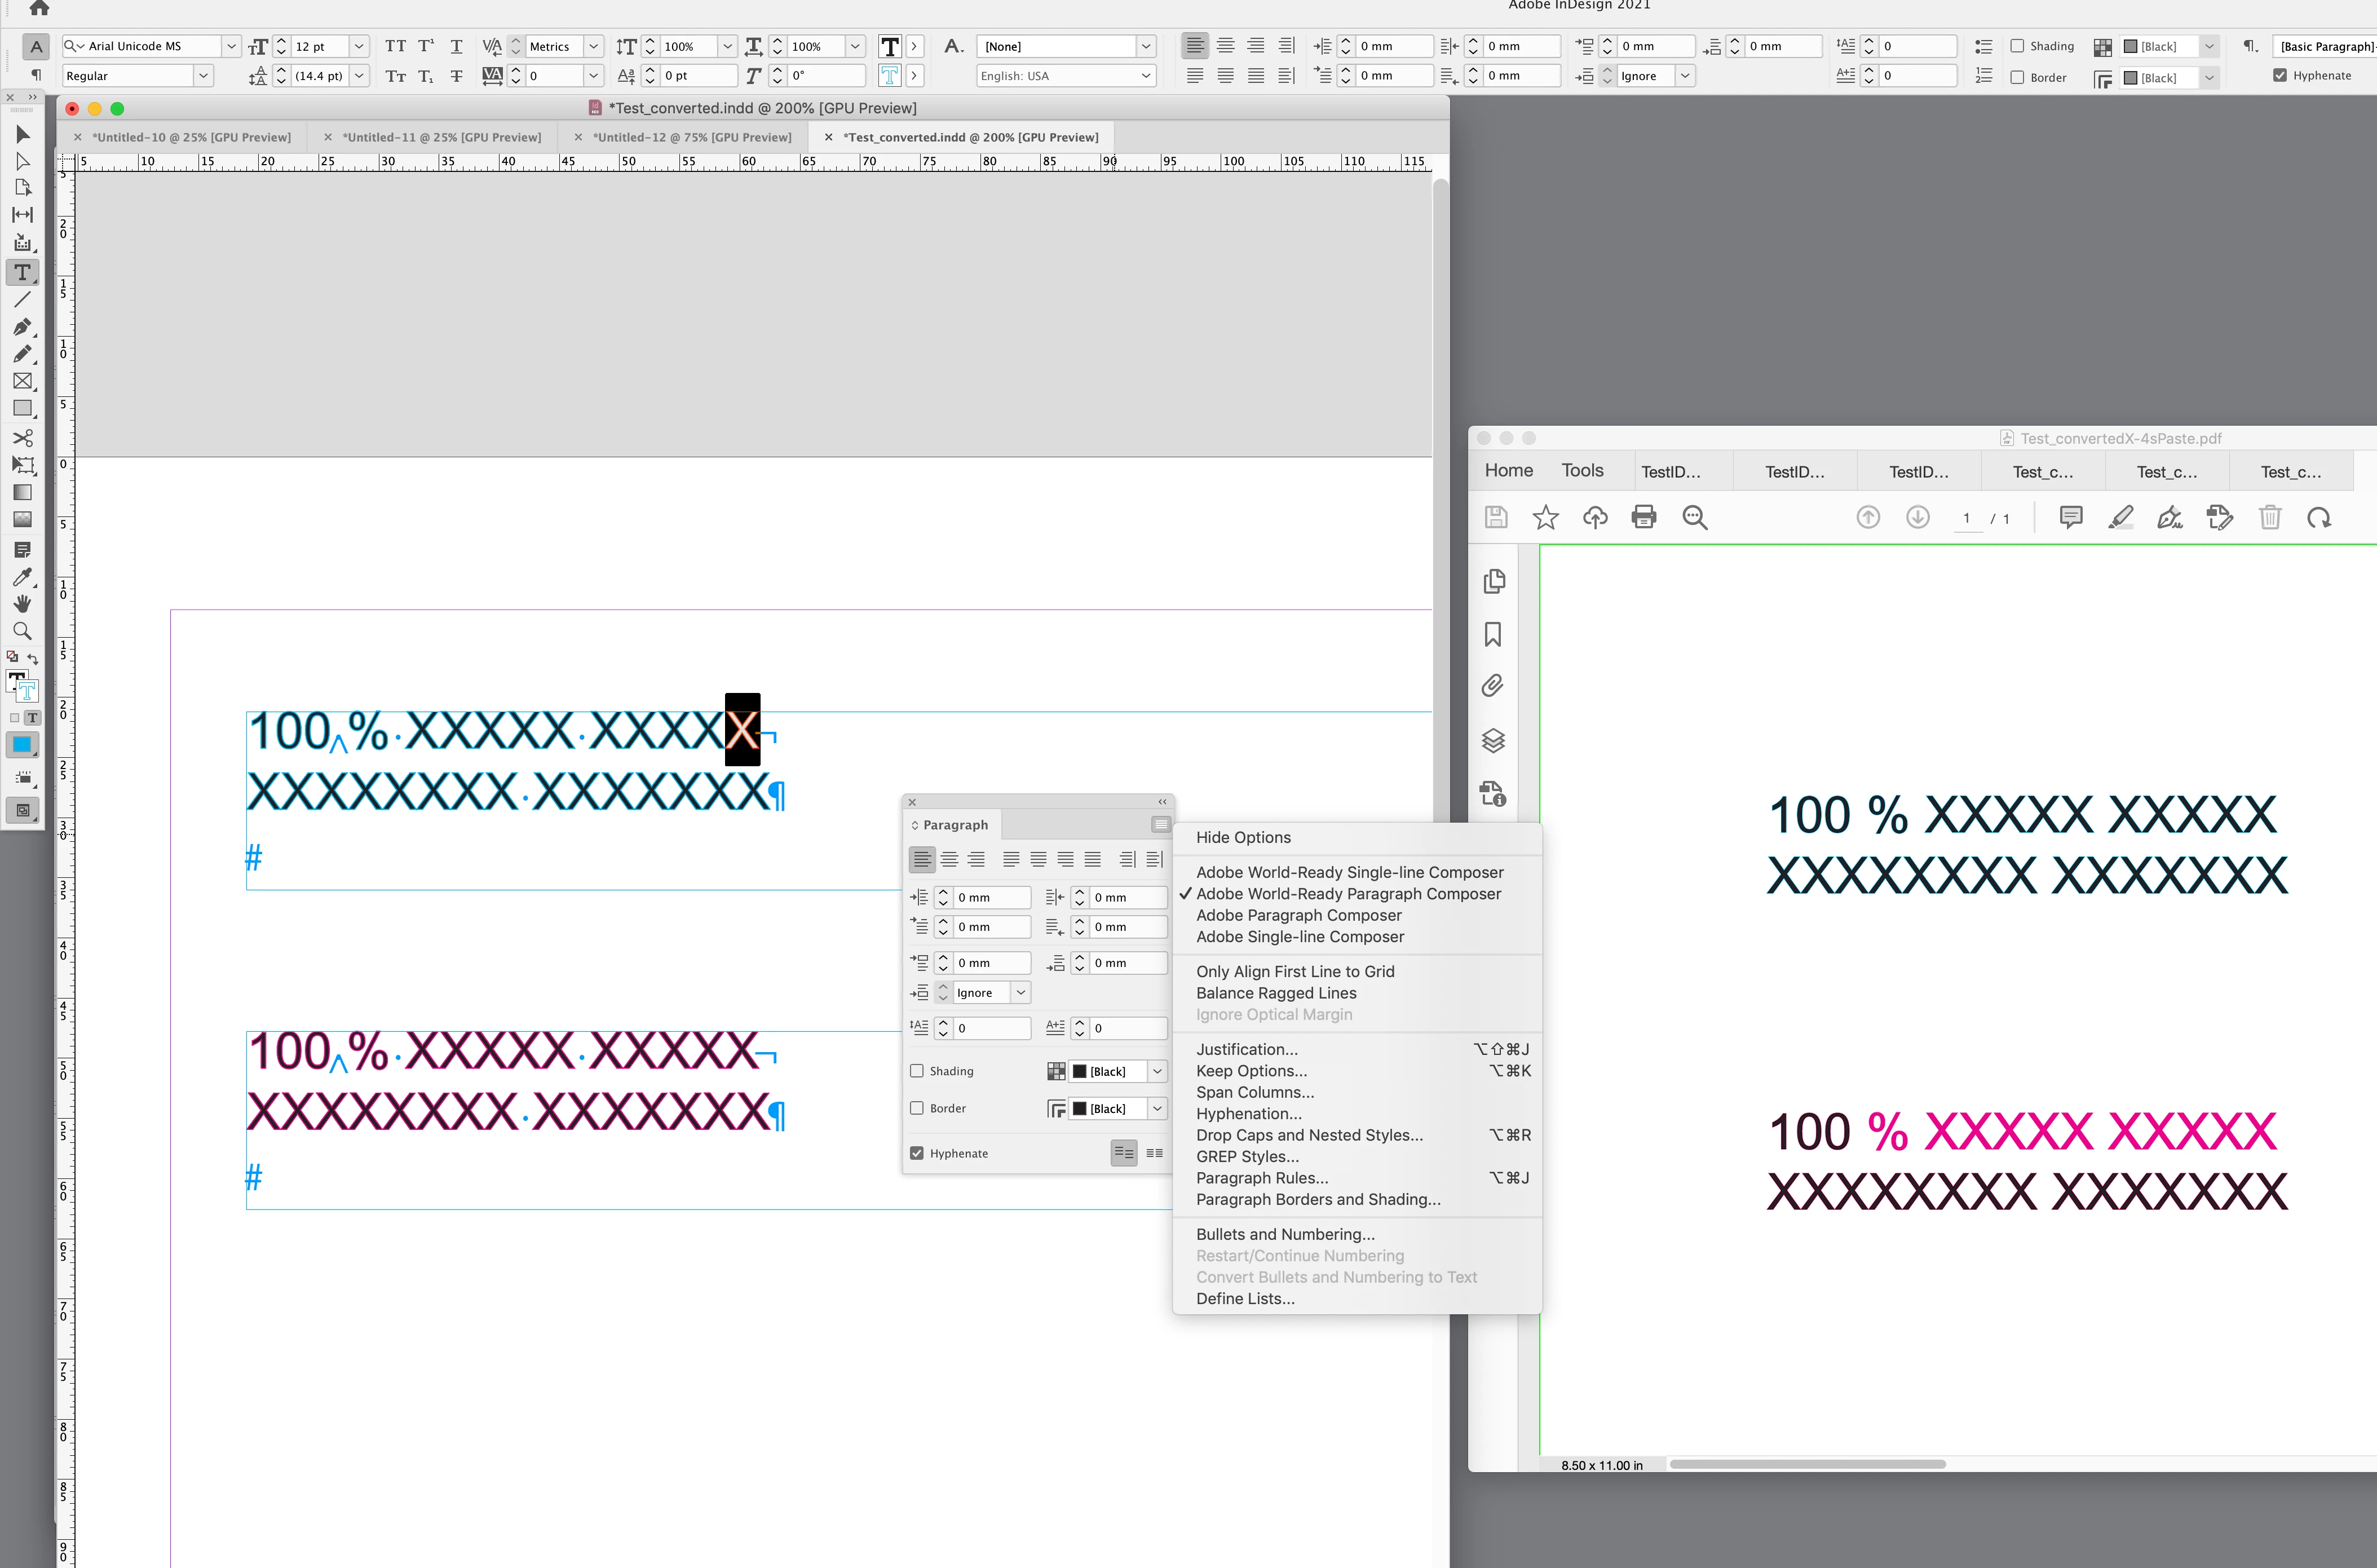Enable Border checkbox in Paragraph panel
Viewport: 2377px width, 1568px height.
pyautogui.click(x=917, y=1108)
